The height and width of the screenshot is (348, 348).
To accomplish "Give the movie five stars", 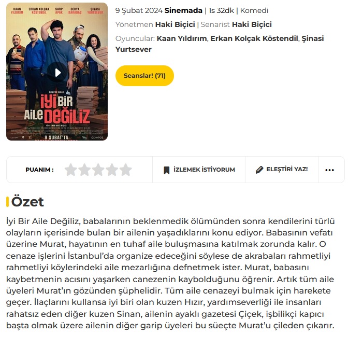I will [126, 170].
